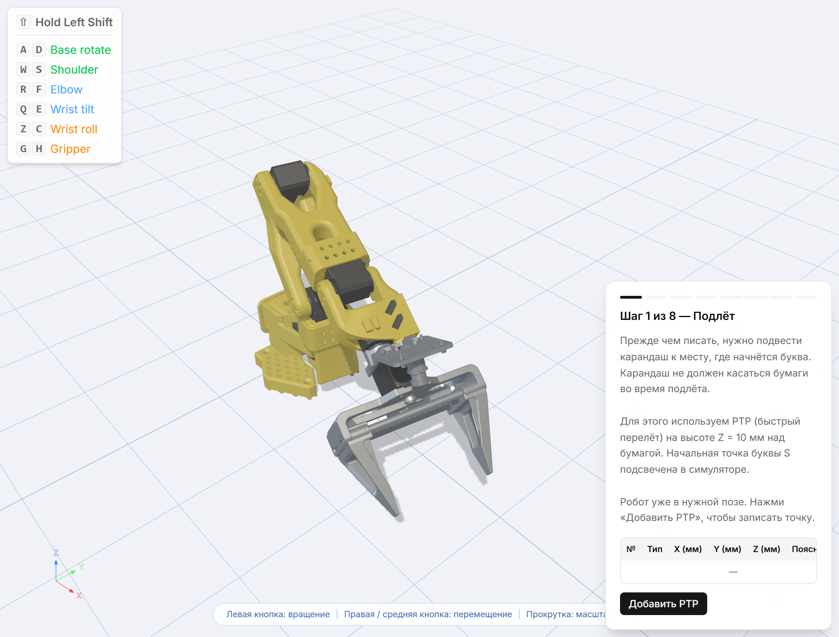The height and width of the screenshot is (637, 839).
Task: Click the H key for gripper
Action: click(39, 149)
